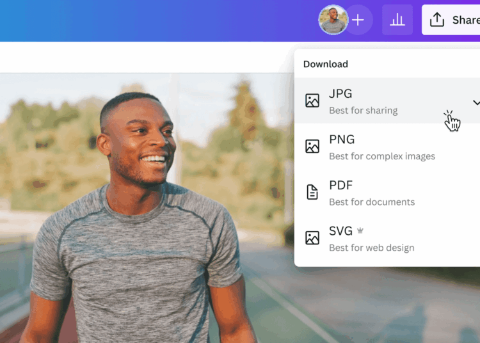Click the 'Best for sharing' description
Image resolution: width=480 pixels, height=343 pixels.
(x=363, y=111)
